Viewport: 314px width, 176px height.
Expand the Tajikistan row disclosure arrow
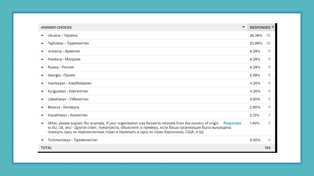(x=42, y=43)
